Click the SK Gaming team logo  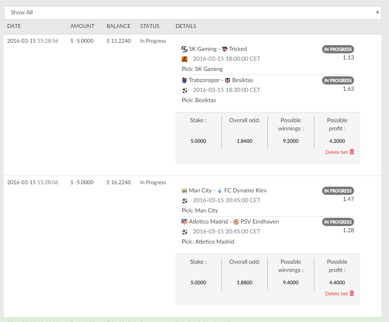(x=184, y=49)
